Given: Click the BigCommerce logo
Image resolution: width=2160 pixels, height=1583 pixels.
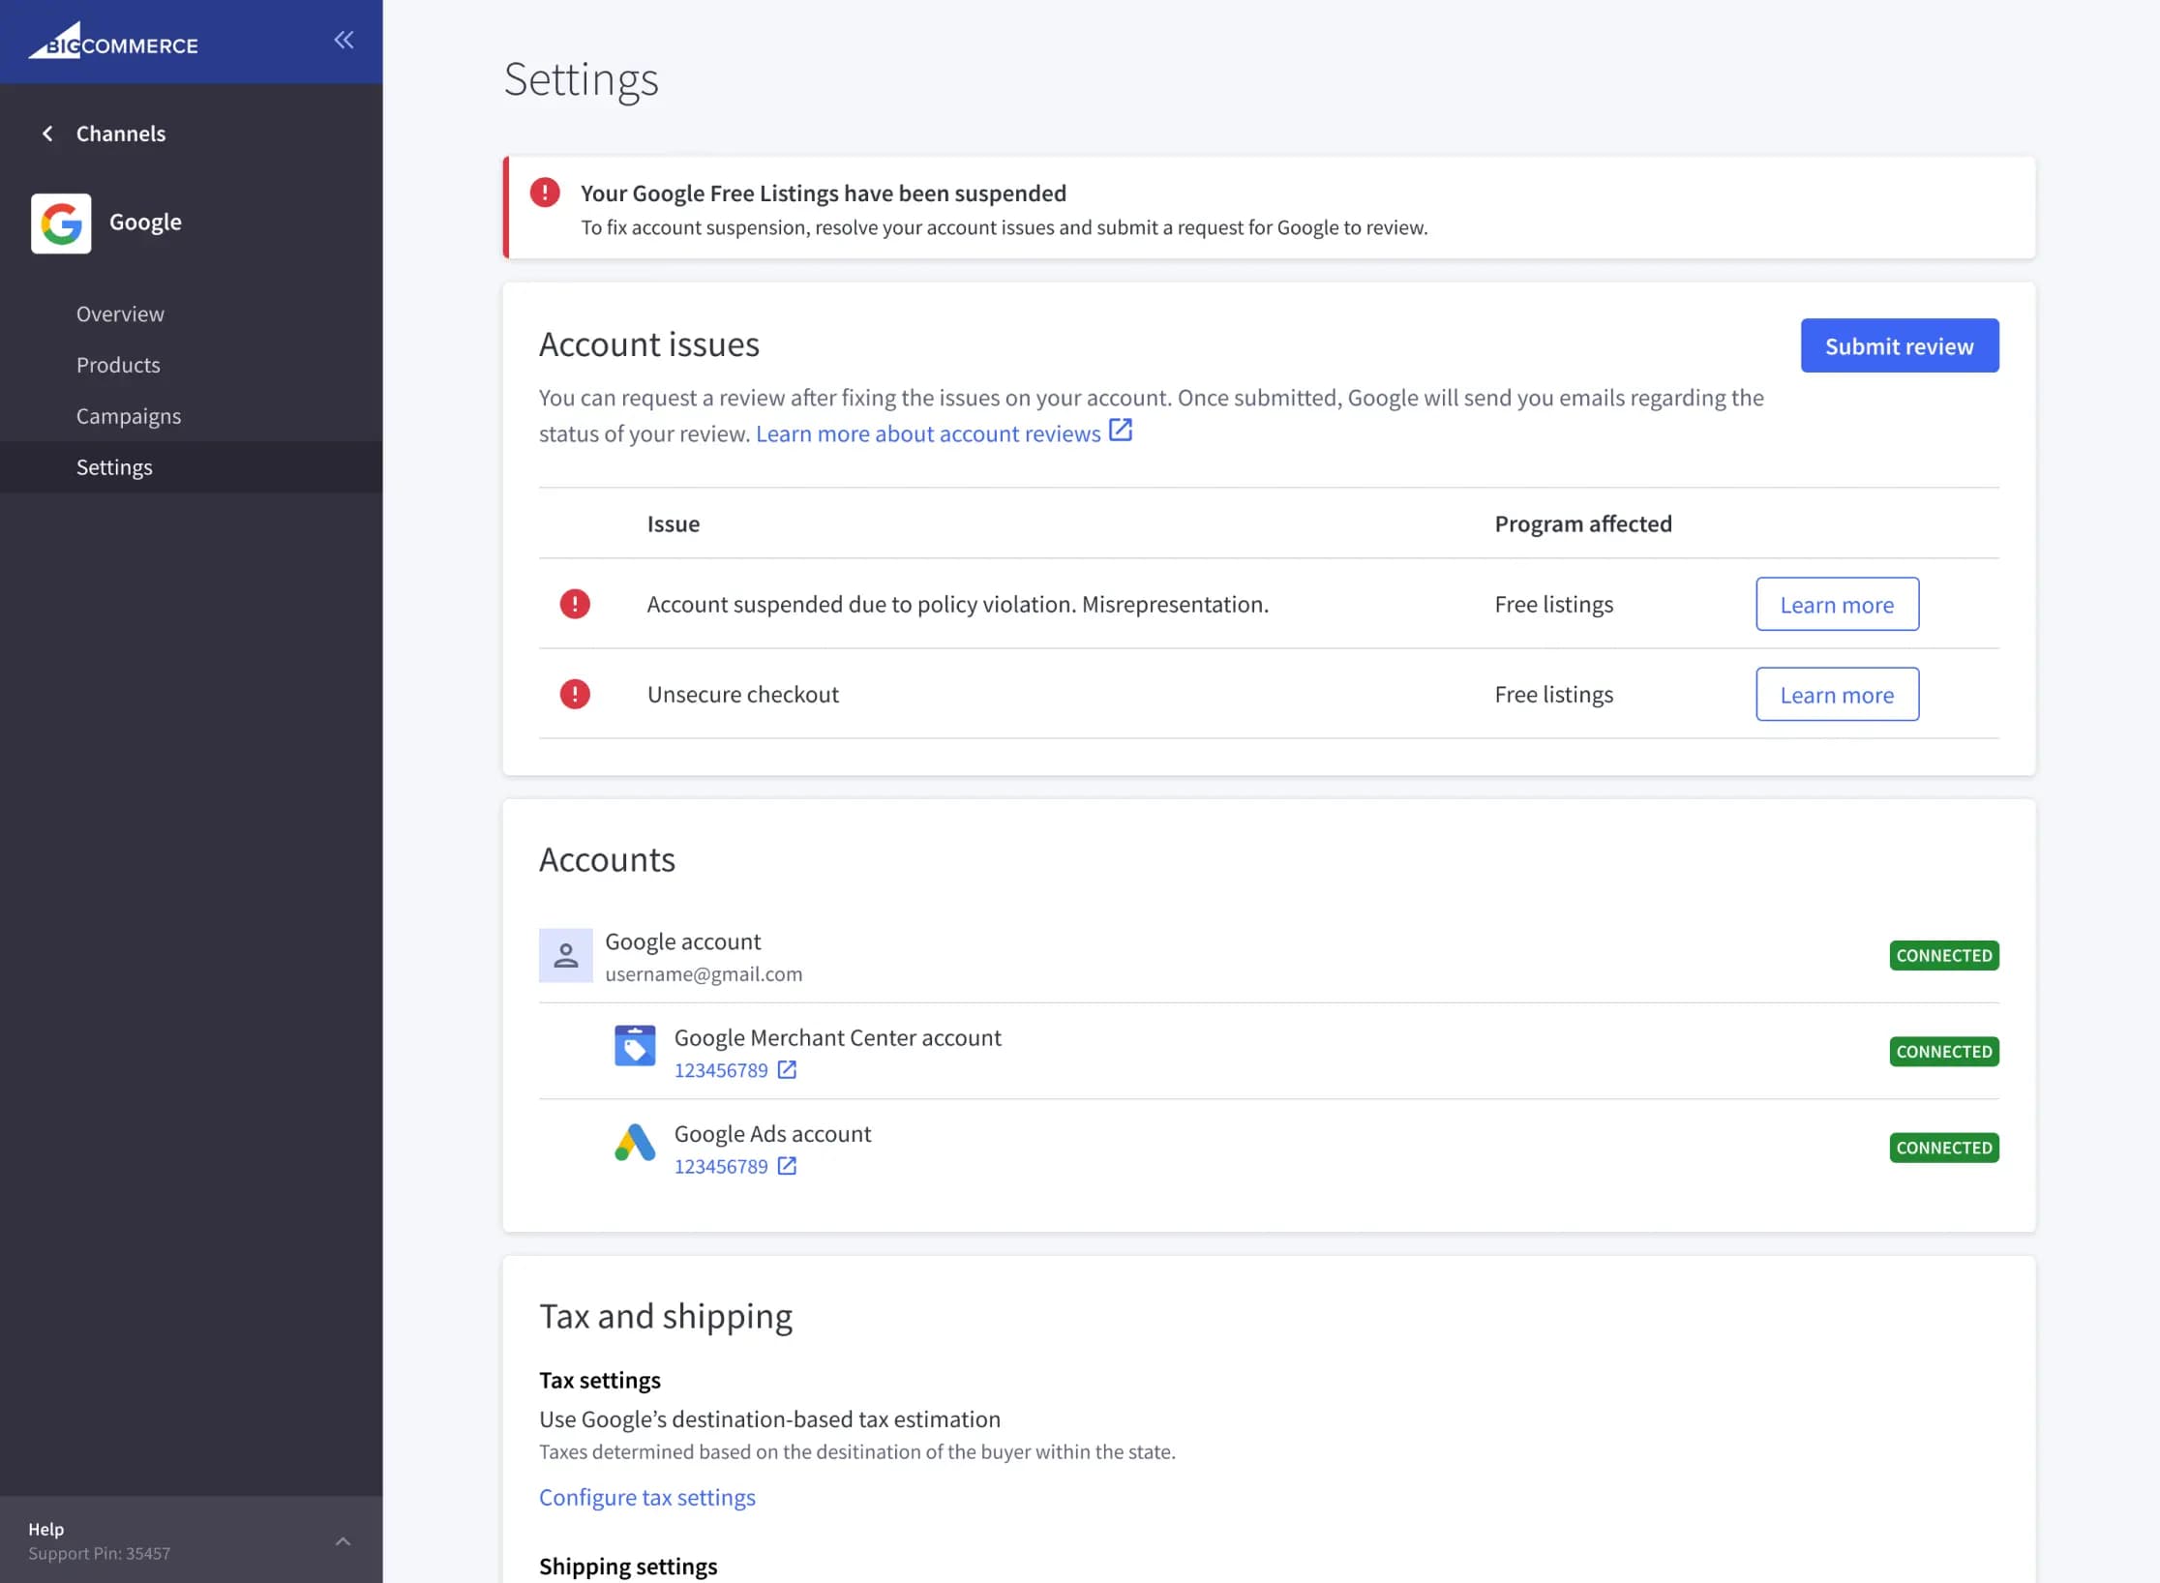Looking at the screenshot, I should 113,42.
